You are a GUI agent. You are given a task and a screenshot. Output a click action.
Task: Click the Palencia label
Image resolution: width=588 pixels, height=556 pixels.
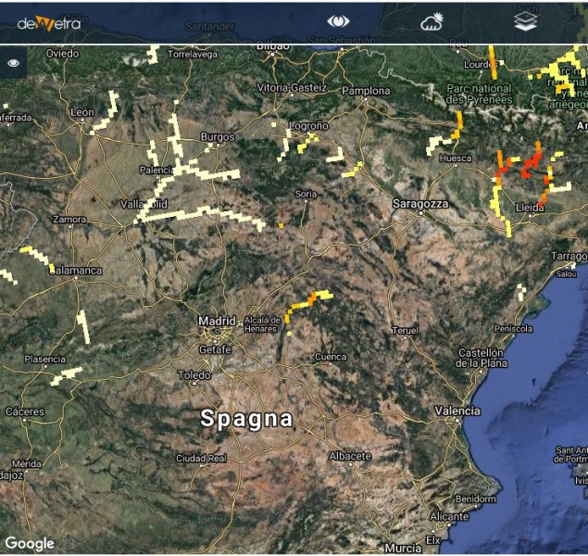[156, 170]
